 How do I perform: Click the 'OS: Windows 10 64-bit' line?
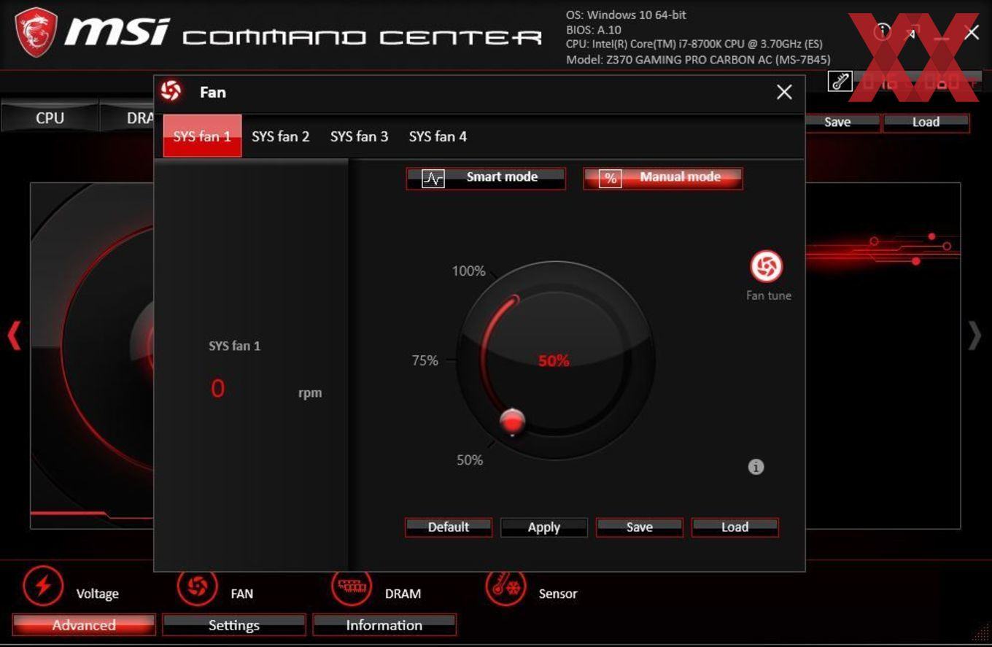(626, 15)
